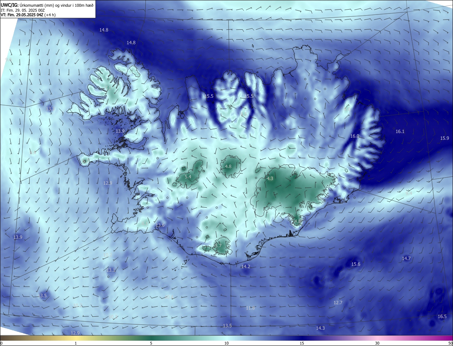Viewport: 453px width, 346px height.
Task: Click the 16.1 value offshore
Action: tap(400, 132)
